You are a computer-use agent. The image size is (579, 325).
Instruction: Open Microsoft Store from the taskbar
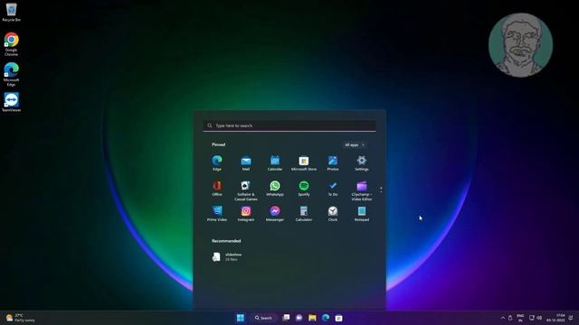339,318
